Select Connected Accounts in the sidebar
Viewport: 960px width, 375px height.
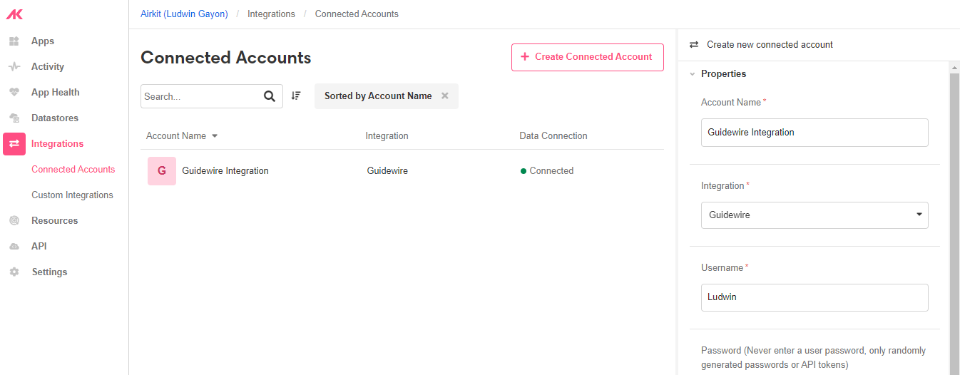[x=73, y=170]
